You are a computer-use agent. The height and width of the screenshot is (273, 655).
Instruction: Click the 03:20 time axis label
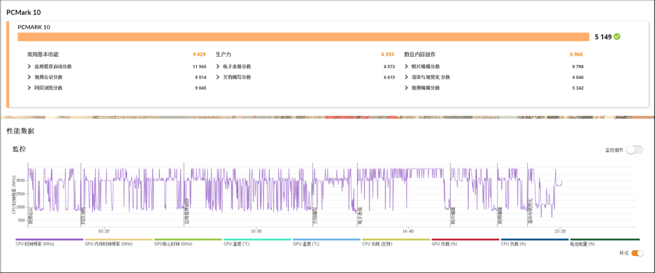pos(103,231)
